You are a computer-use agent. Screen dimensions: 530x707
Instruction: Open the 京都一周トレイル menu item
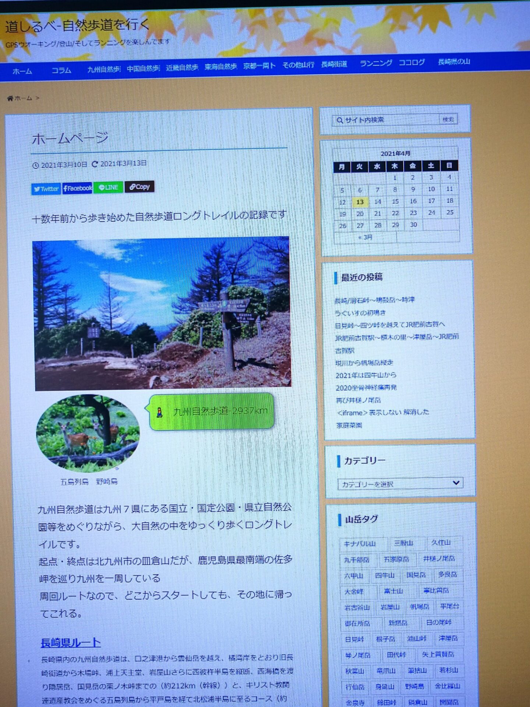pyautogui.click(x=259, y=66)
